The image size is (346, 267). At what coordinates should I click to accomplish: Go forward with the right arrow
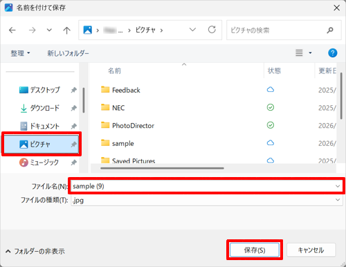coord(32,30)
